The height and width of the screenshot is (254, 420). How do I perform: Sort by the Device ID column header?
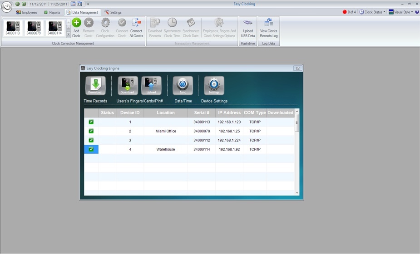[130, 112]
